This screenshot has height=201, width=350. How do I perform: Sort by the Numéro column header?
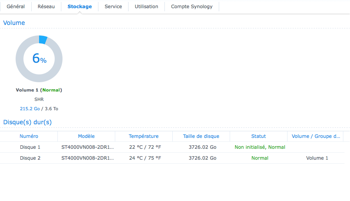(x=29, y=136)
